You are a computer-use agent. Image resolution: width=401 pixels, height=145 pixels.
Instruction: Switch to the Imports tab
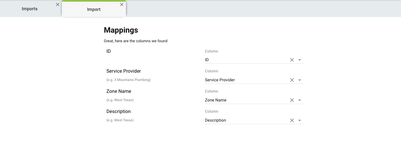click(x=29, y=9)
